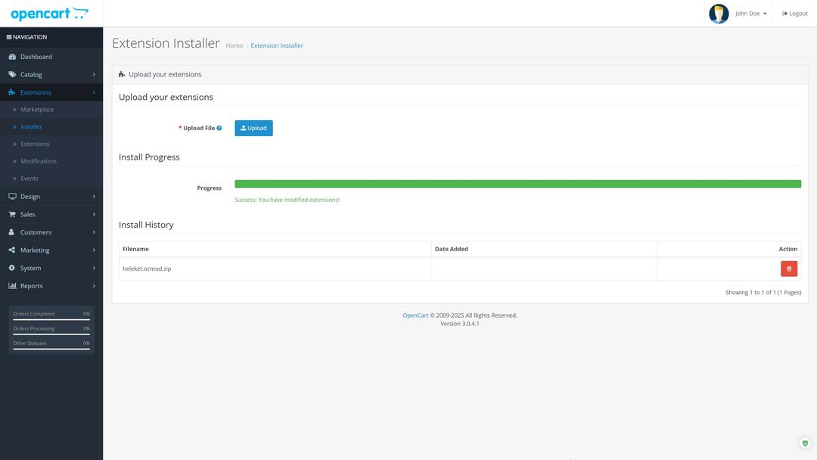The width and height of the screenshot is (817, 460).
Task: Click the Upload File help icon
Action: click(x=219, y=128)
